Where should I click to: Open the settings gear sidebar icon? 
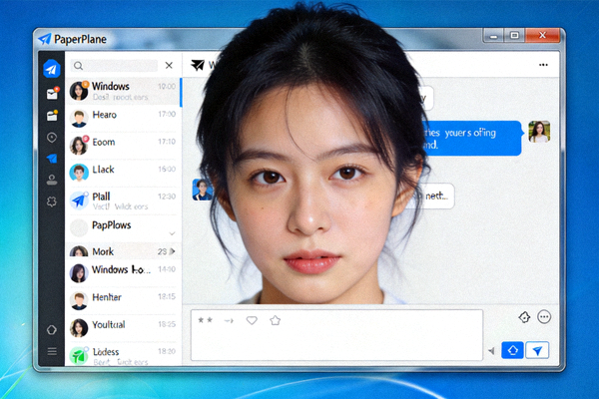tap(52, 201)
